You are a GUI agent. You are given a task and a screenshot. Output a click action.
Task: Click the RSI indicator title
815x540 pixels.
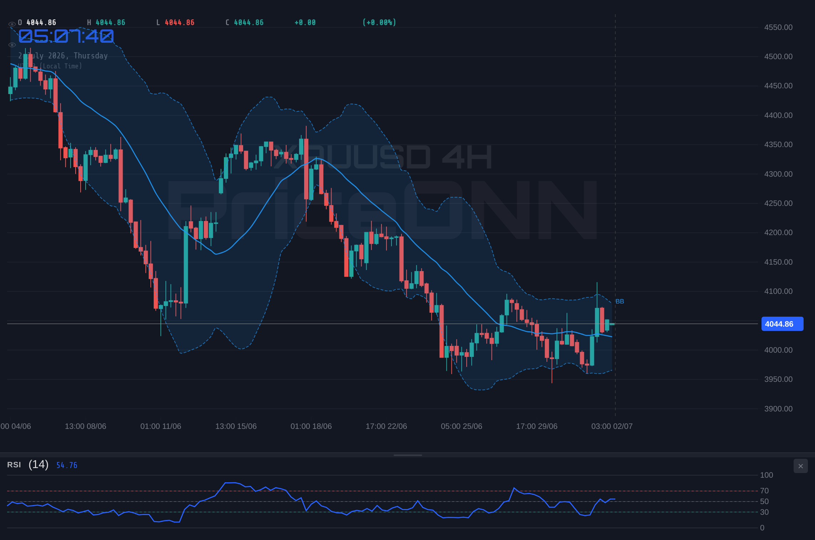14,465
